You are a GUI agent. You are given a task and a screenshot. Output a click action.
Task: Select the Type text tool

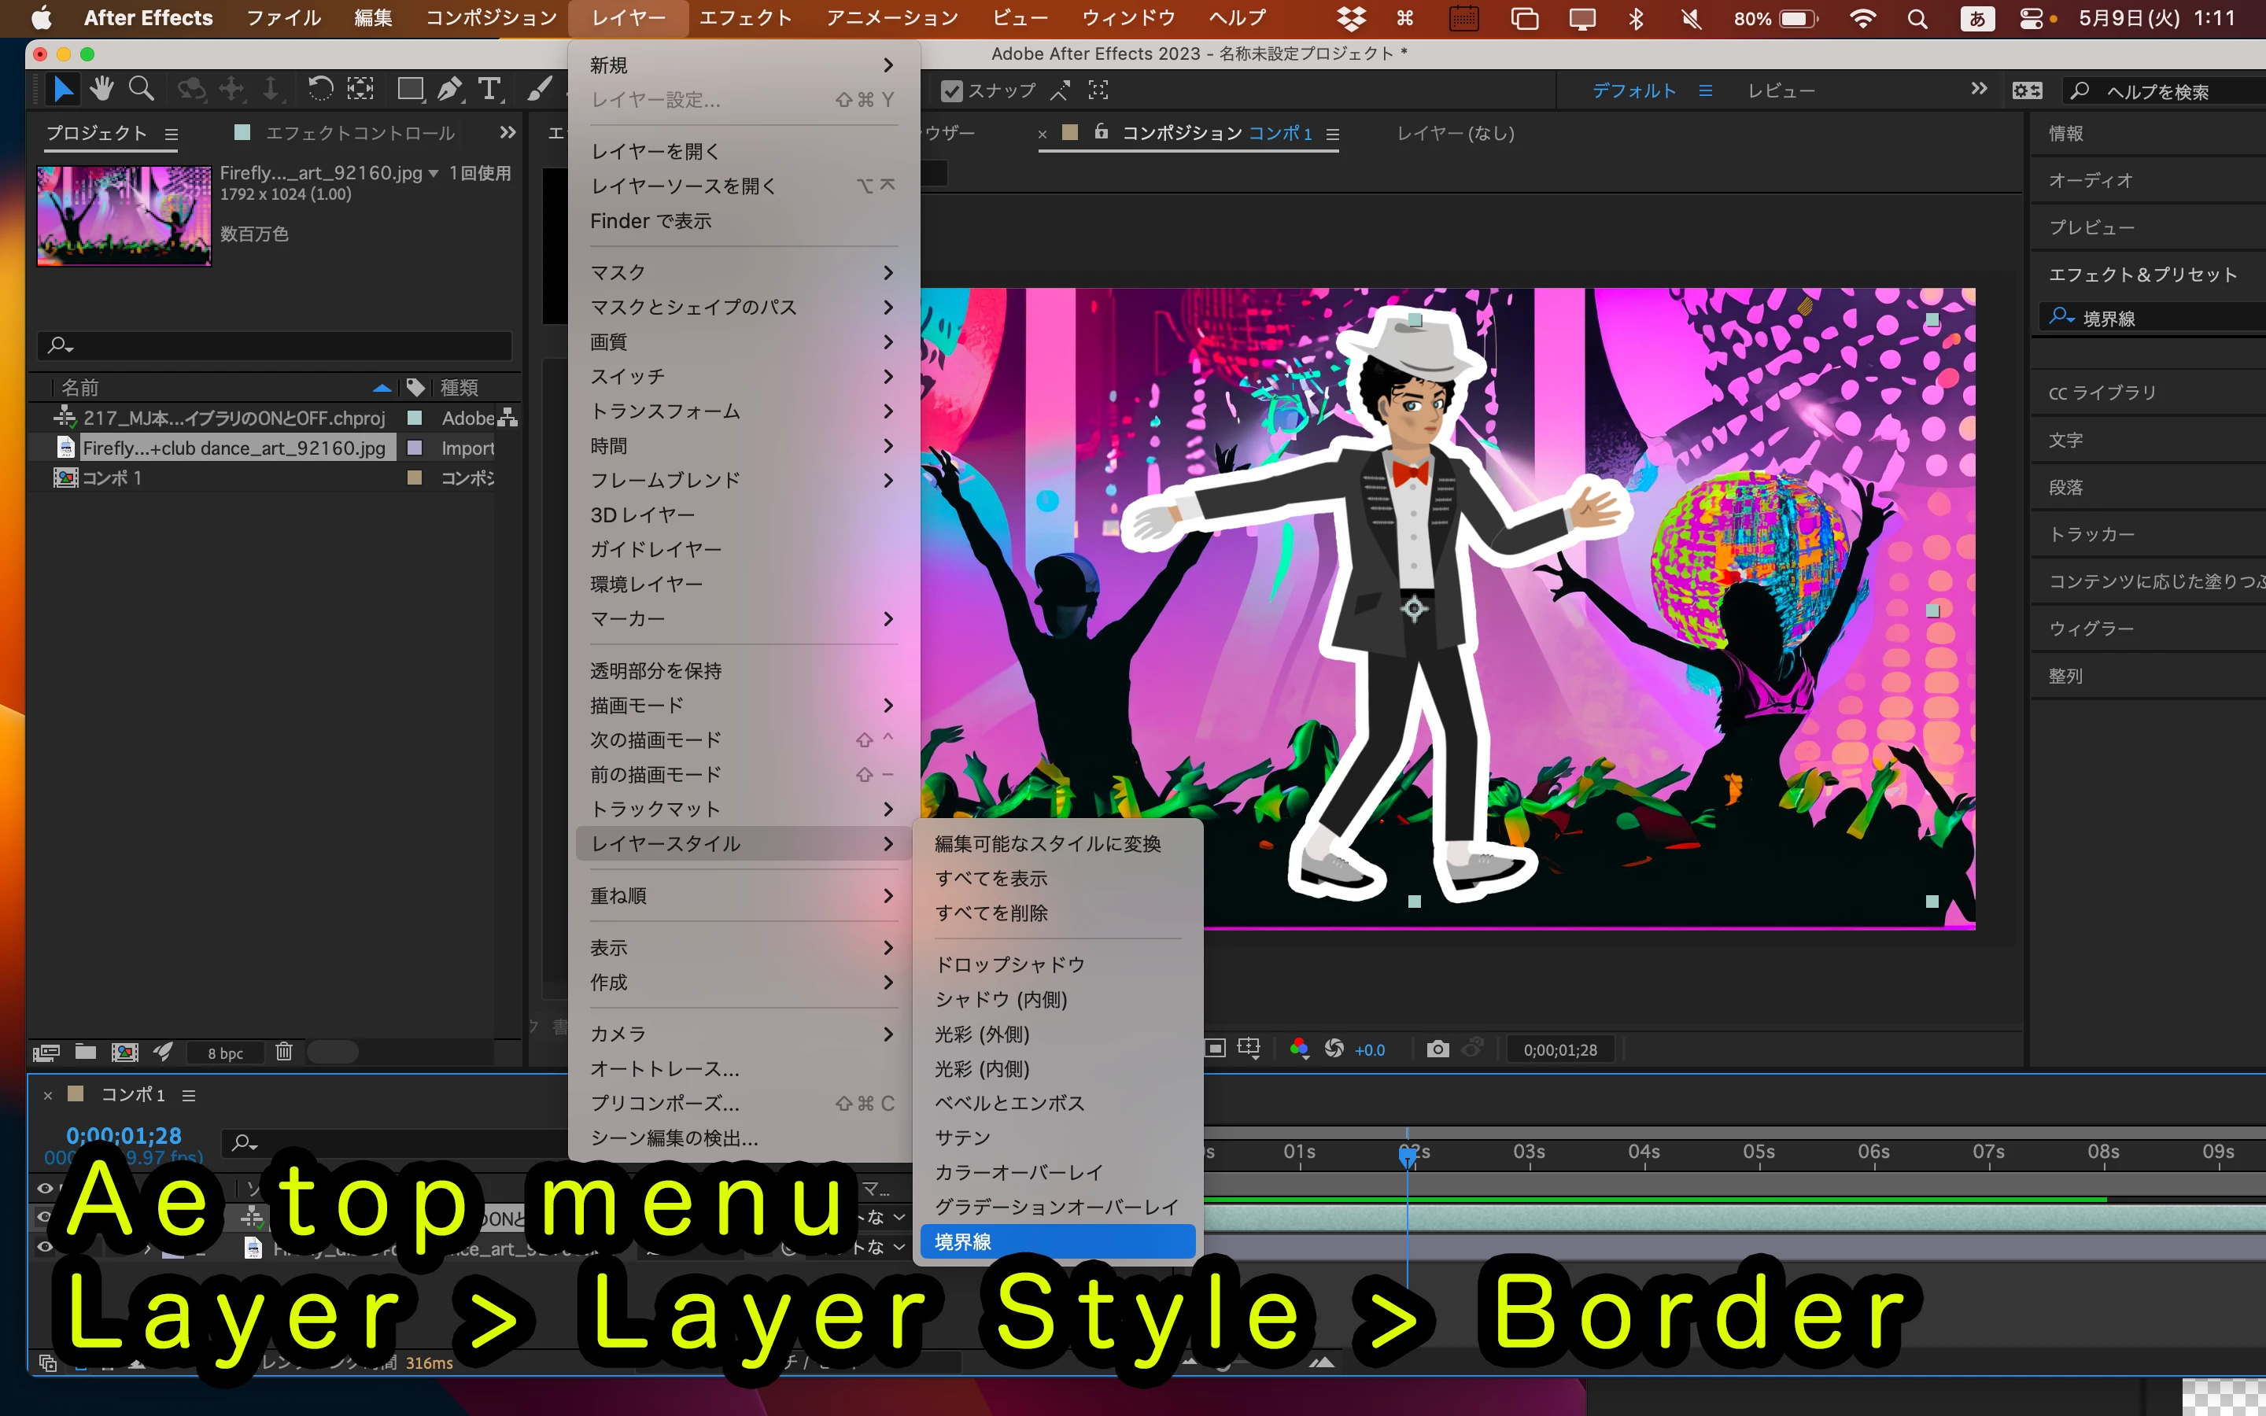[489, 89]
